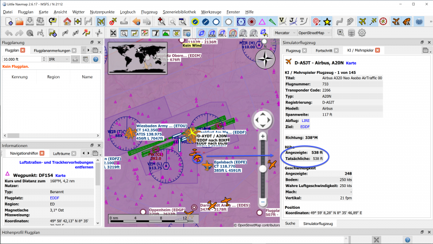Image resolution: width=433 pixels, height=244 pixels.
Task: Click the delete aircraft trail icon
Action: click(113, 21)
